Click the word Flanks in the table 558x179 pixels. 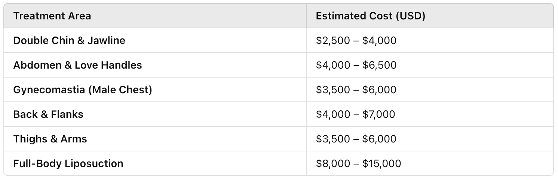(x=67, y=114)
